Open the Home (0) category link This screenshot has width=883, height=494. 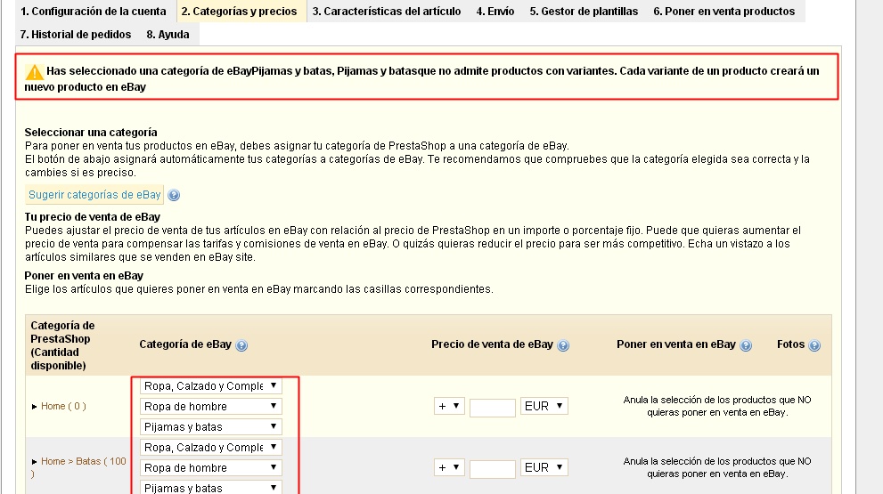click(63, 406)
